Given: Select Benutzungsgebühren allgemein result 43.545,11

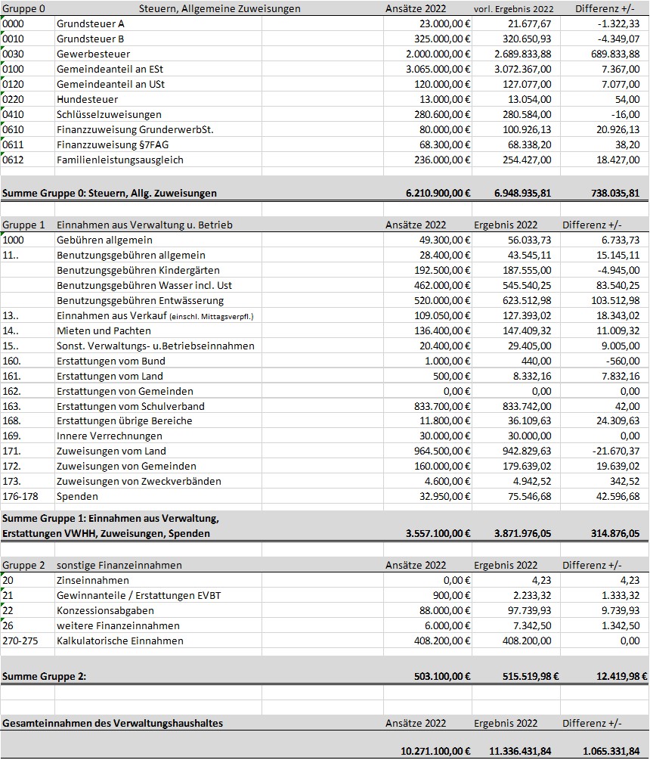Looking at the screenshot, I should coord(515,255).
